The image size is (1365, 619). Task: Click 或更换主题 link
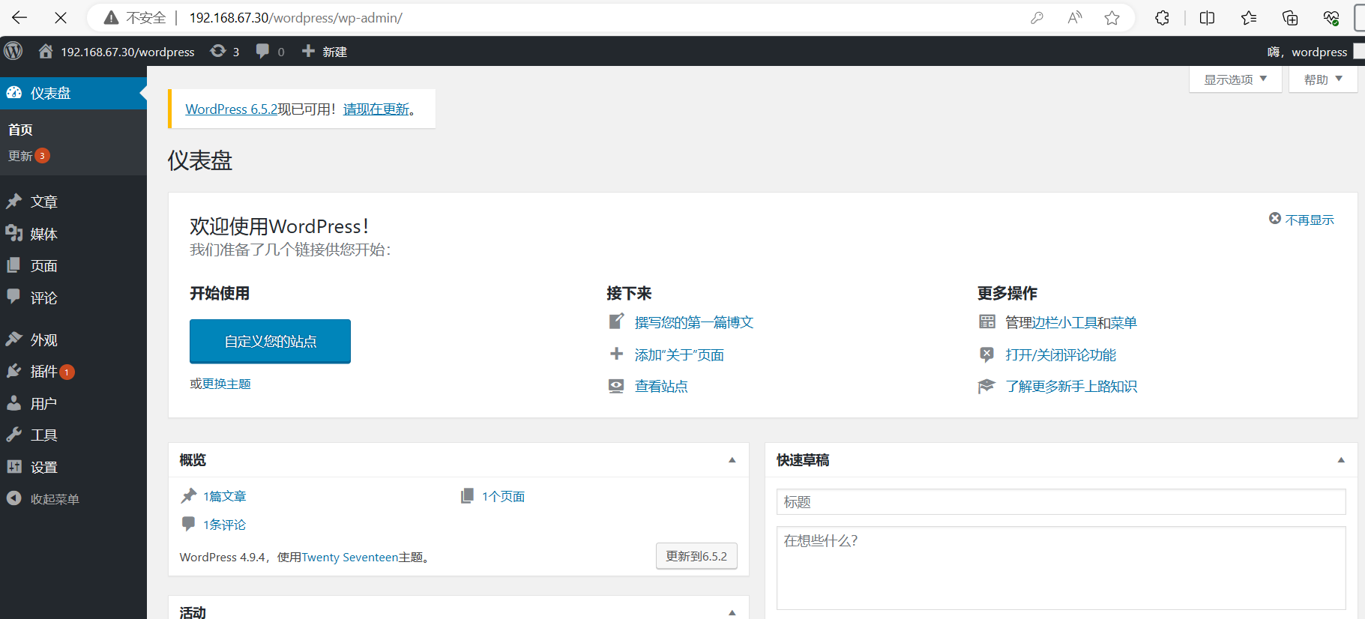220,384
